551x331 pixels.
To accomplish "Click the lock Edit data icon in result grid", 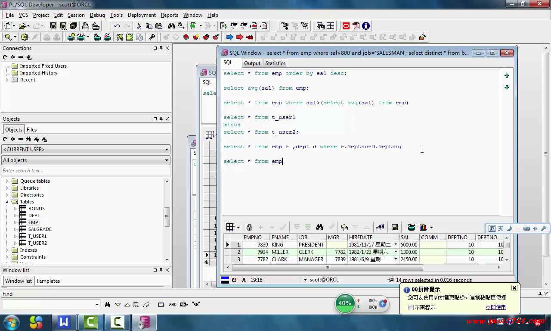I will [249, 227].
